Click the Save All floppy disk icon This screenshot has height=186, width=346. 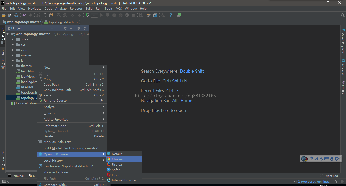(10, 15)
